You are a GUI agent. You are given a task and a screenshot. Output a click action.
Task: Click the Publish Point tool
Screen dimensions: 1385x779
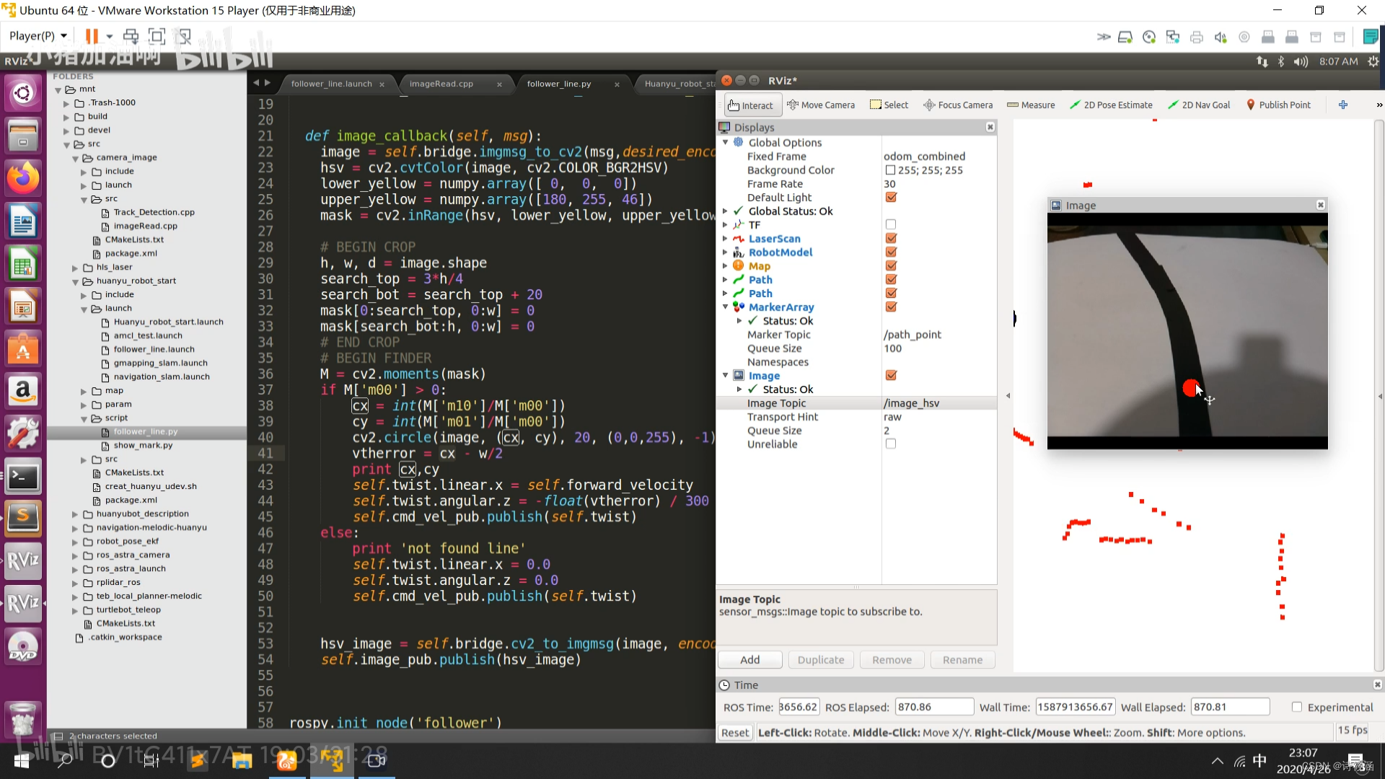[1278, 105]
